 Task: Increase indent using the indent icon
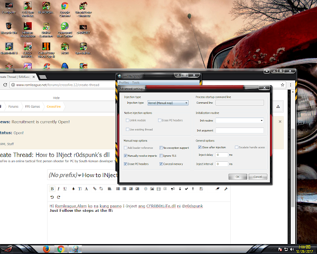137,189
